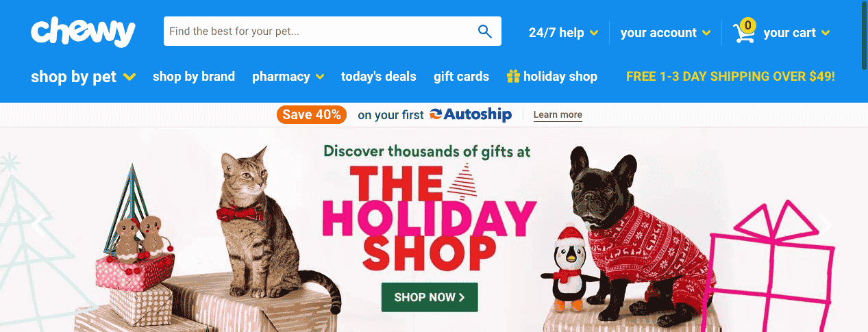Open gift cards page

click(x=462, y=77)
